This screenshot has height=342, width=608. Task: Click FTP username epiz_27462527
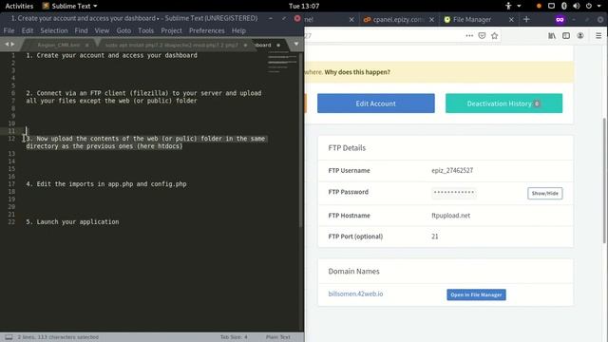[452, 171]
